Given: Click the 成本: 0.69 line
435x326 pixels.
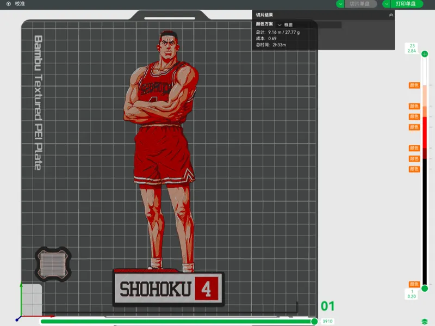Looking at the screenshot, I should tap(266, 39).
